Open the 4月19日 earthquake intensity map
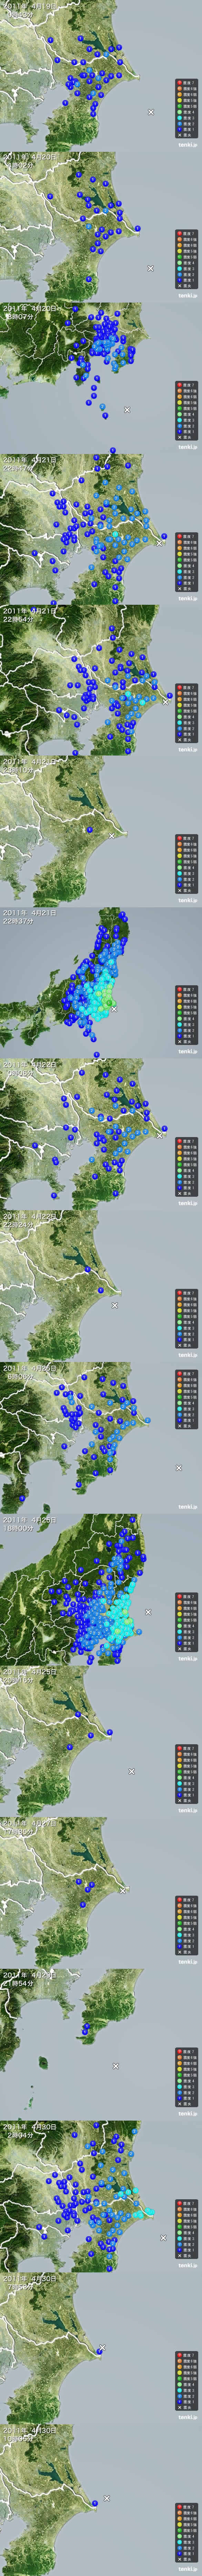This screenshot has width=202, height=2576. tap(101, 76)
